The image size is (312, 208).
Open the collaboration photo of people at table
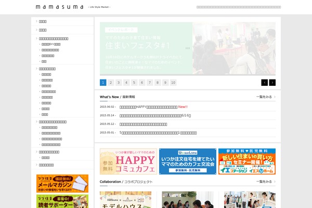point(188,200)
